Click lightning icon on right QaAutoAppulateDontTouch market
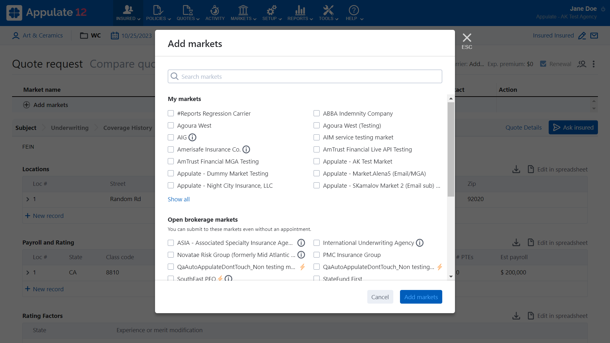610x343 pixels. click(440, 267)
